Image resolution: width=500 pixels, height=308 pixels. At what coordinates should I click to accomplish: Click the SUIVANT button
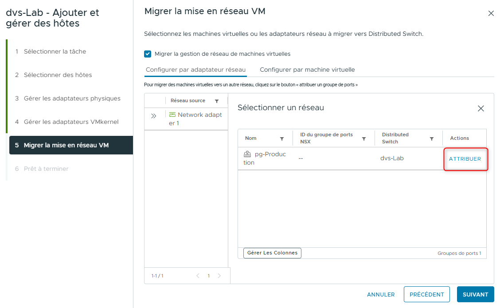coord(475,294)
